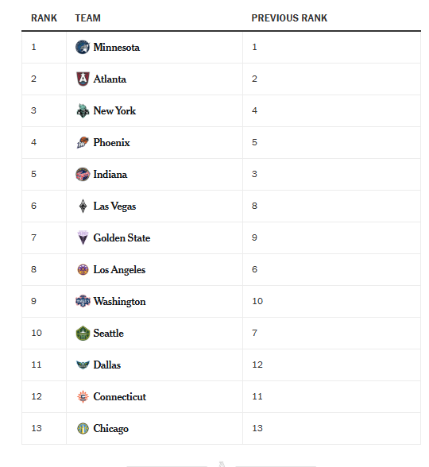
Task: Click the TEAM column header
Action: [87, 17]
